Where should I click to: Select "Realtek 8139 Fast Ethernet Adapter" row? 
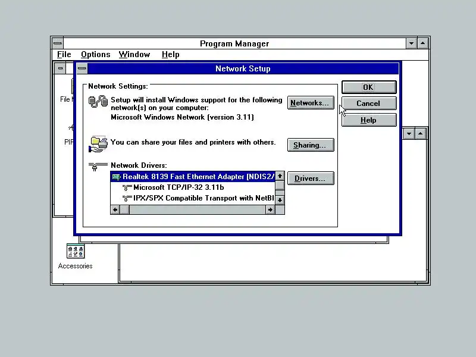point(193,177)
